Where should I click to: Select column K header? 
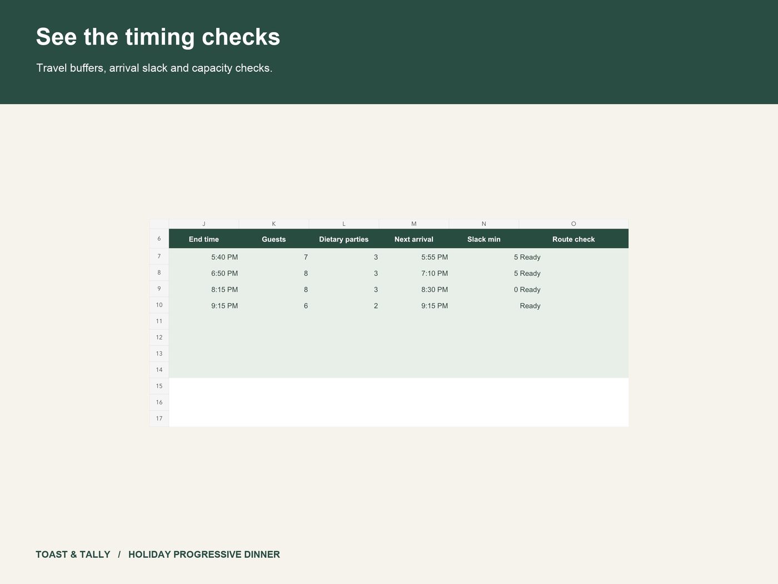pos(274,224)
